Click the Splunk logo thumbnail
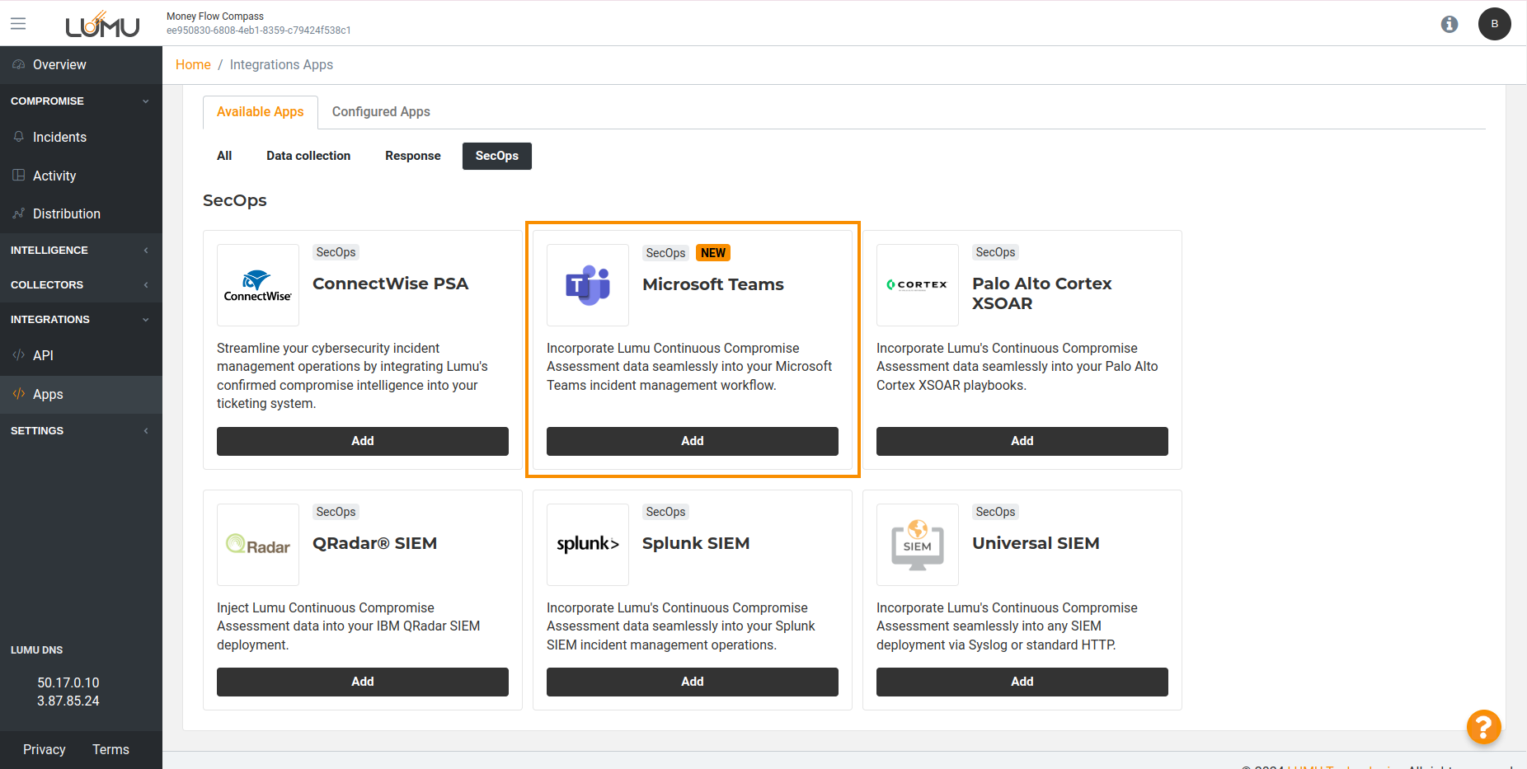1527x769 pixels. (587, 544)
